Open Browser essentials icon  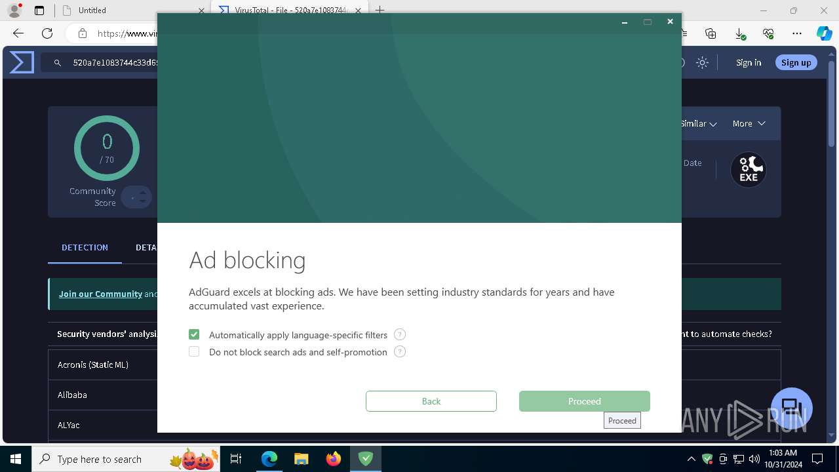coord(768,33)
